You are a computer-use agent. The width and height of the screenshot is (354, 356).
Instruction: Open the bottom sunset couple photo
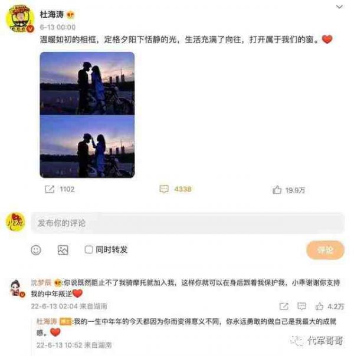coord(87,146)
